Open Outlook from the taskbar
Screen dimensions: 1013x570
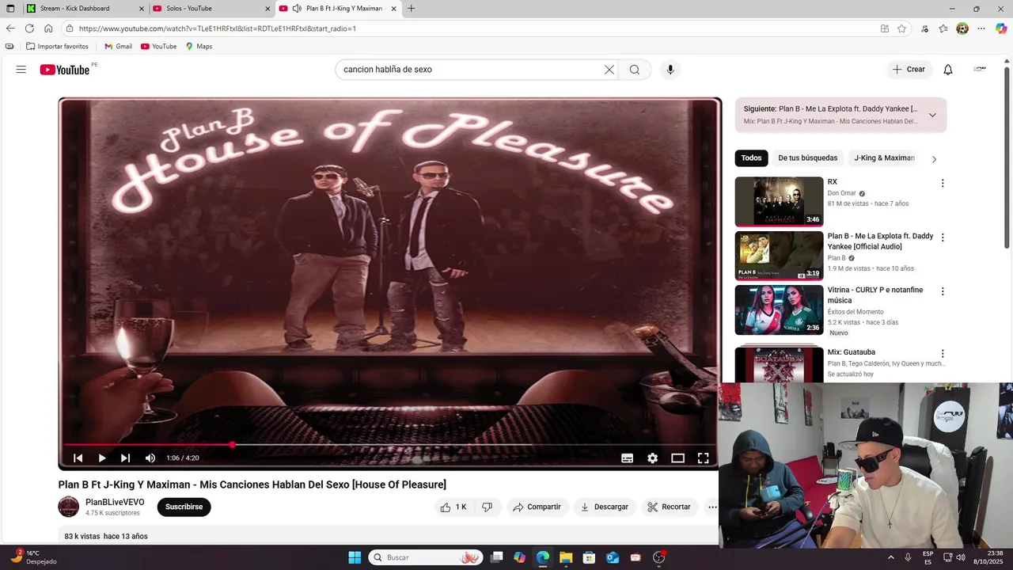click(x=613, y=558)
